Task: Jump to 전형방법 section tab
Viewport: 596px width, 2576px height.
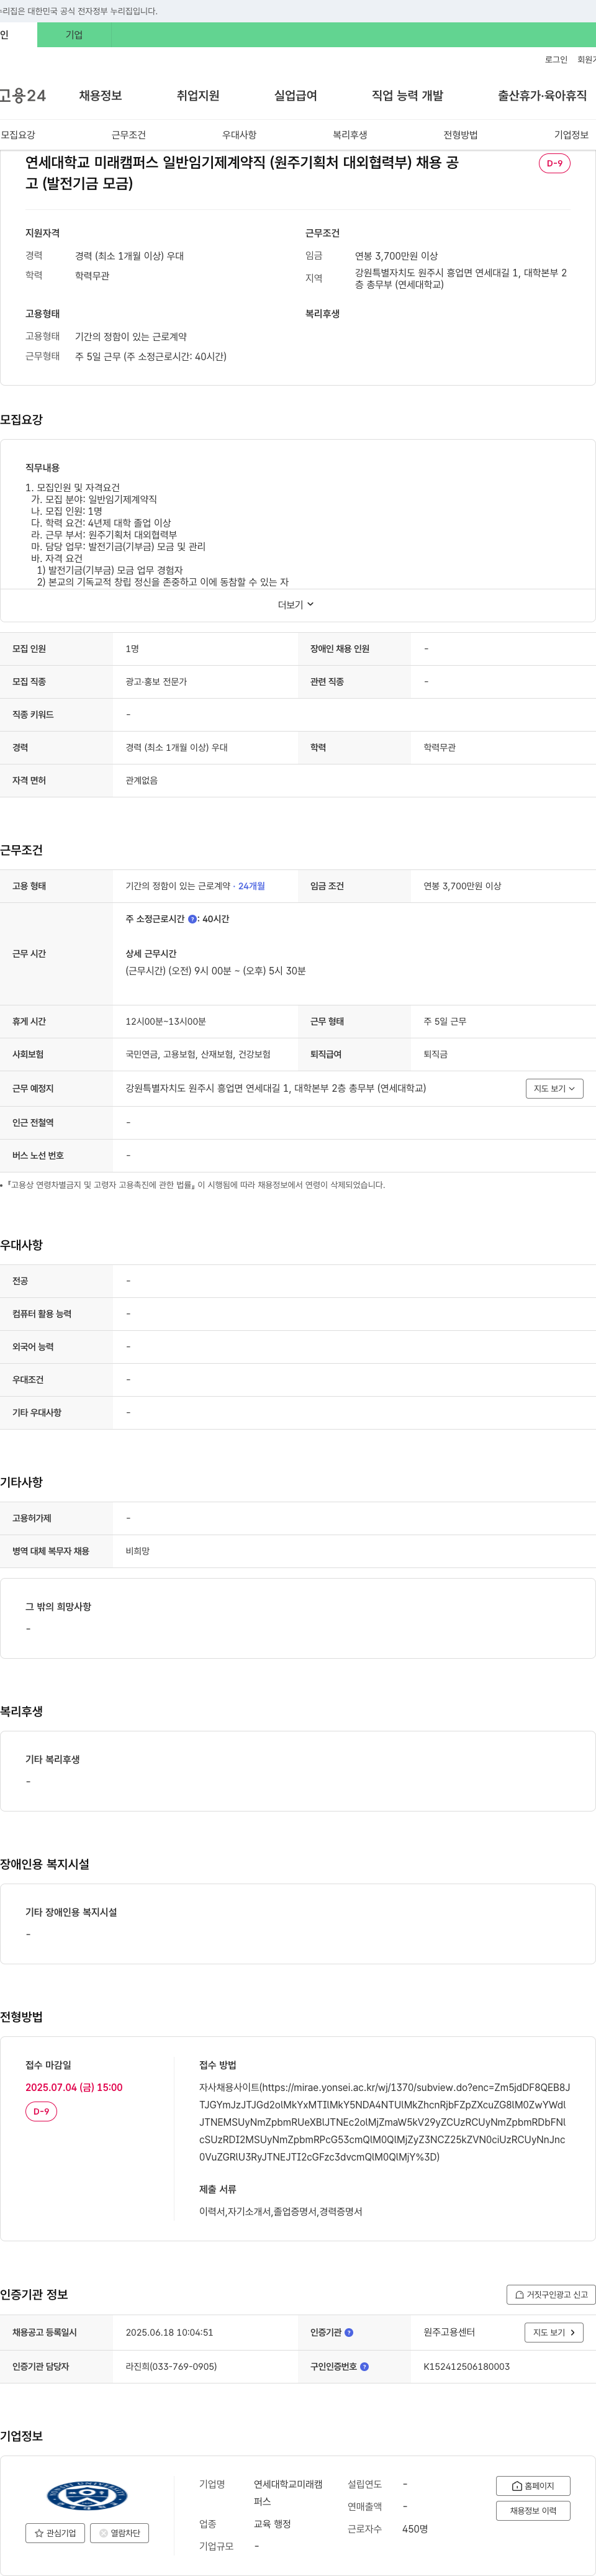Action: [x=461, y=135]
